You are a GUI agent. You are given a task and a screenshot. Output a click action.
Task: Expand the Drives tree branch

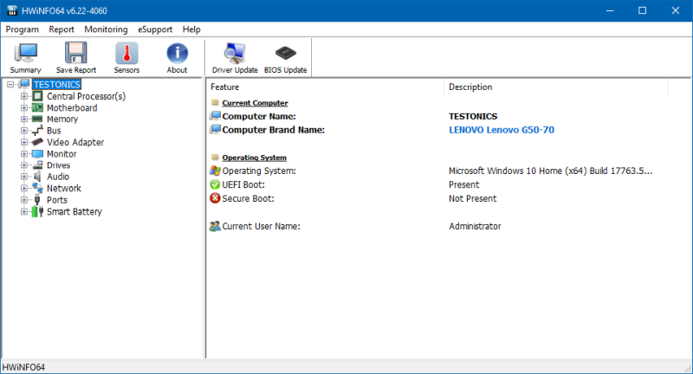point(24,165)
